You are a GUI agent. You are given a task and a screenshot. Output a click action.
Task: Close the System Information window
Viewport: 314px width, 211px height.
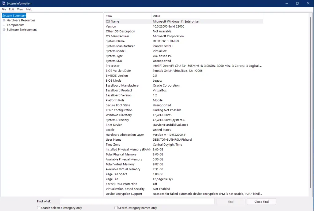(x=308, y=3)
